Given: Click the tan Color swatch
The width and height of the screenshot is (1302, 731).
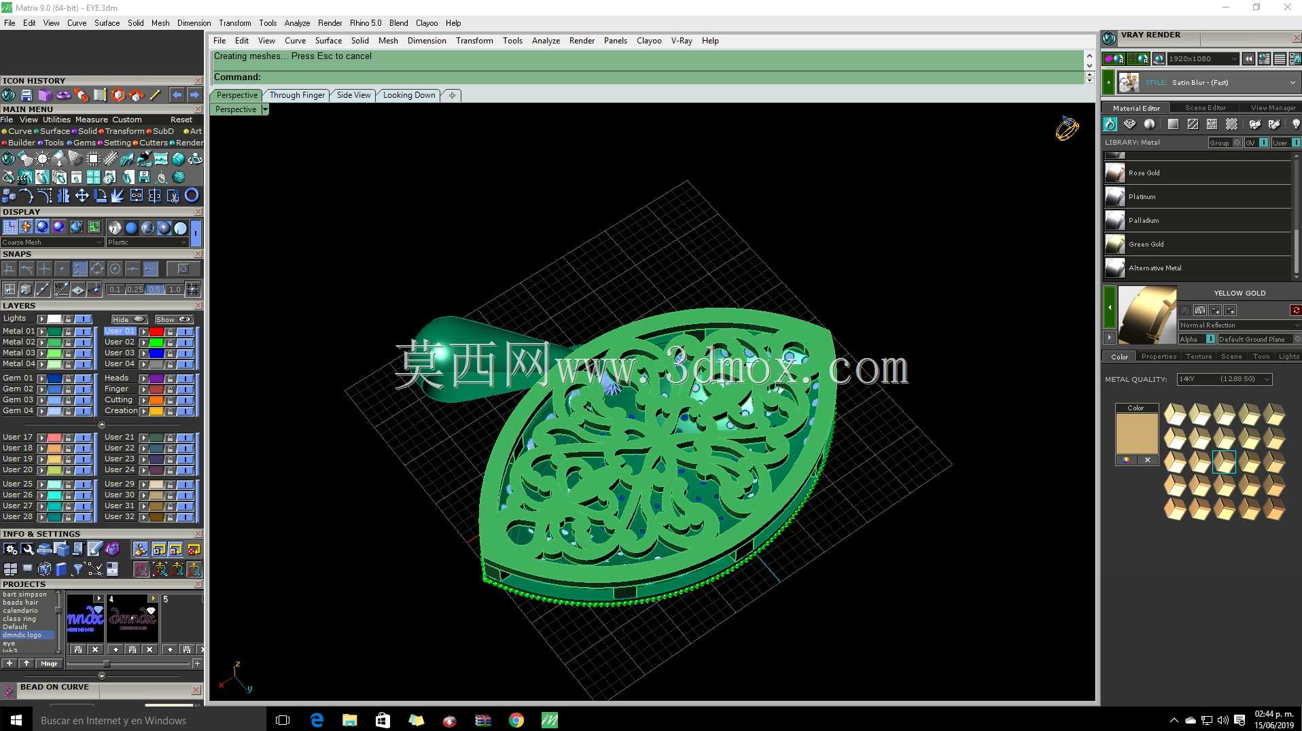Looking at the screenshot, I should [x=1136, y=433].
